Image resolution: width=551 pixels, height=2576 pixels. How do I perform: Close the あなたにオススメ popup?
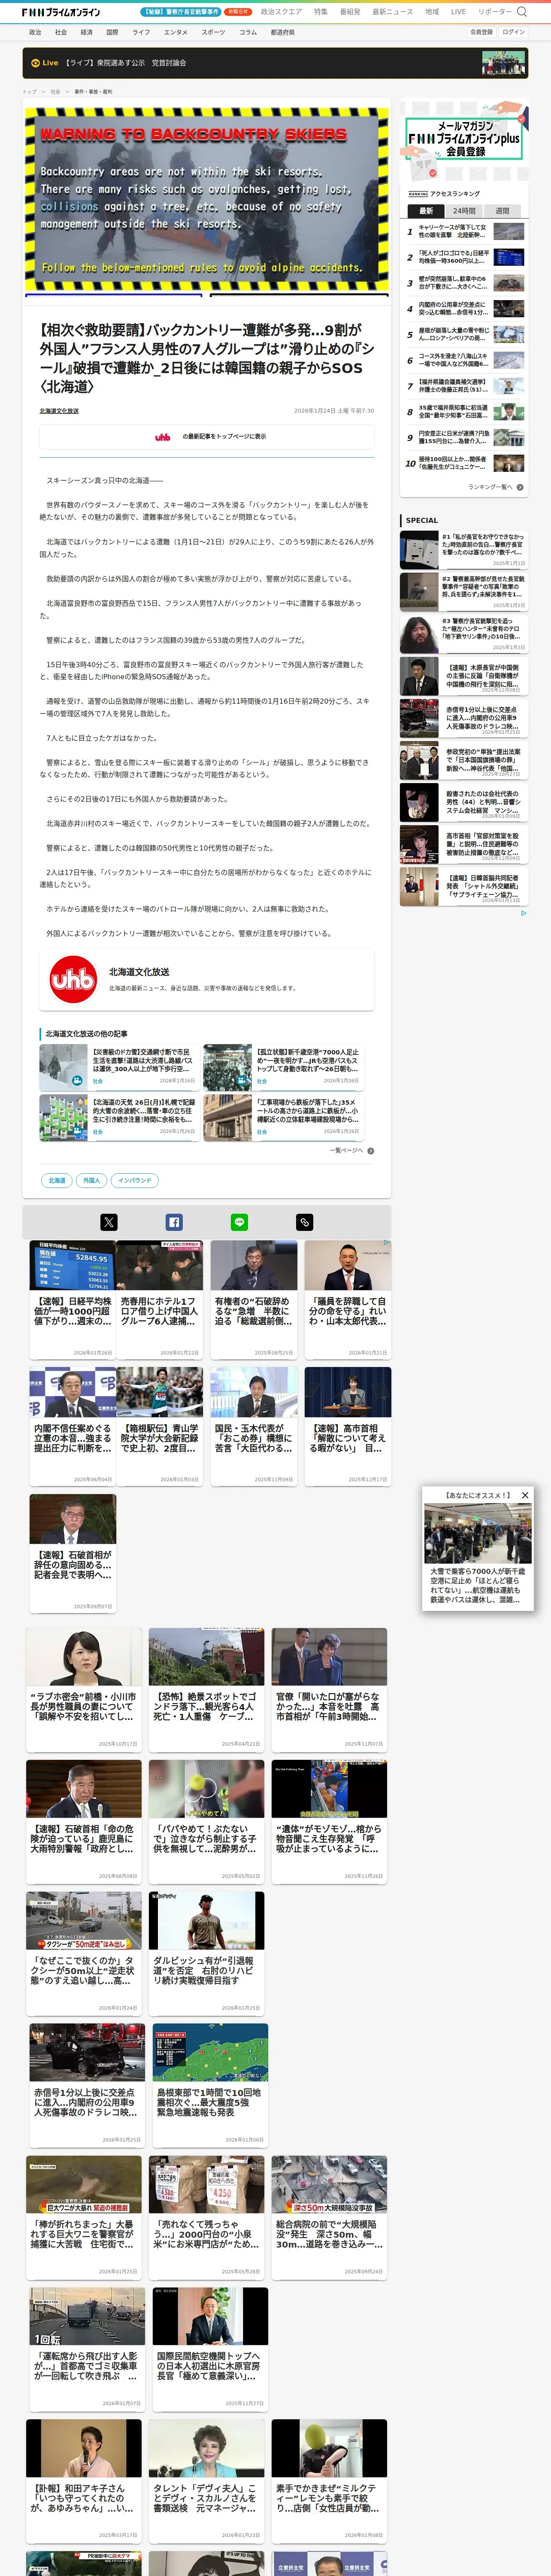(x=525, y=1495)
